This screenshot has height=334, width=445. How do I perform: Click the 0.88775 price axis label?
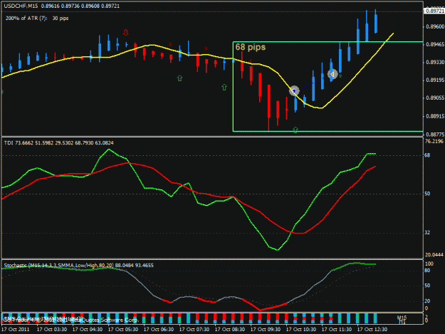435,134
